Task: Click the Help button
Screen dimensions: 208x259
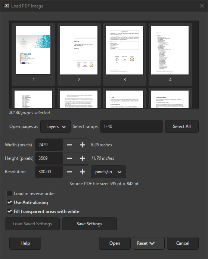Action: pyautogui.click(x=25, y=243)
